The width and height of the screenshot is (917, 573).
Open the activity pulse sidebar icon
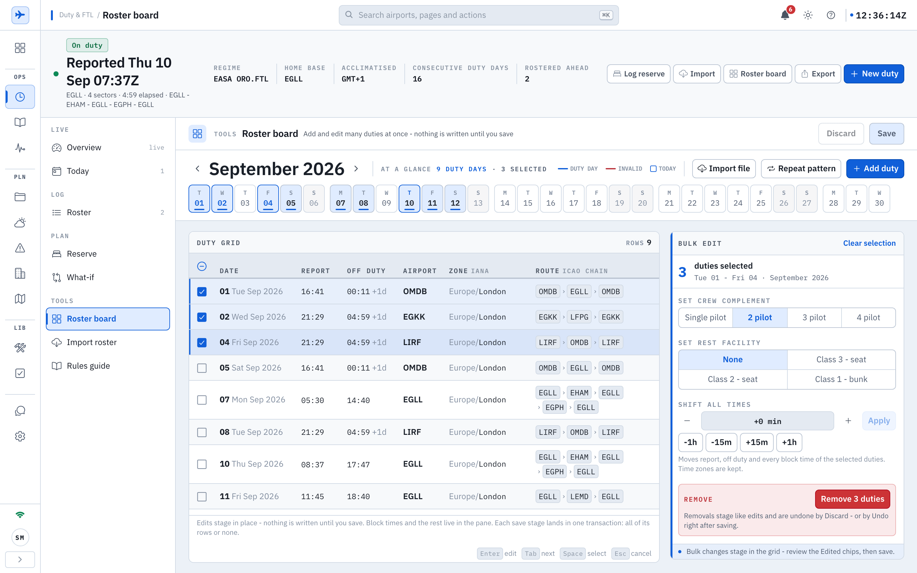pos(20,148)
